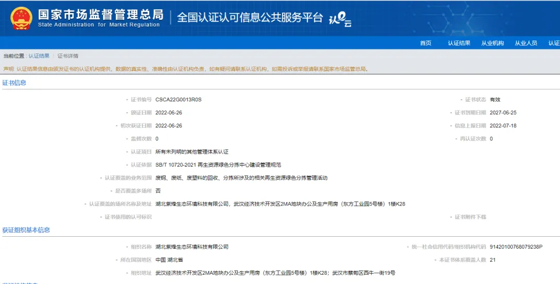Select 监督次数 value 0
The image size is (560, 284).
coord(157,139)
